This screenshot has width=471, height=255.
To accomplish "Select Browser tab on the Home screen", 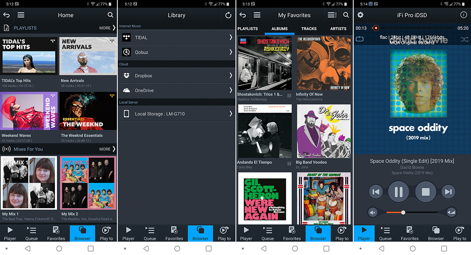I will [82, 233].
